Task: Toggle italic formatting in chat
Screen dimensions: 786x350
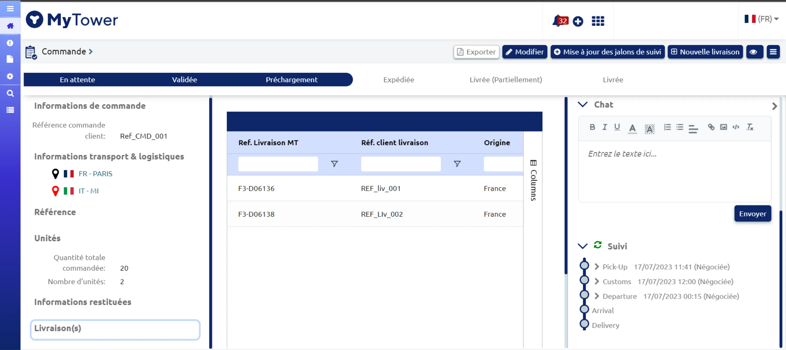Action: click(604, 127)
